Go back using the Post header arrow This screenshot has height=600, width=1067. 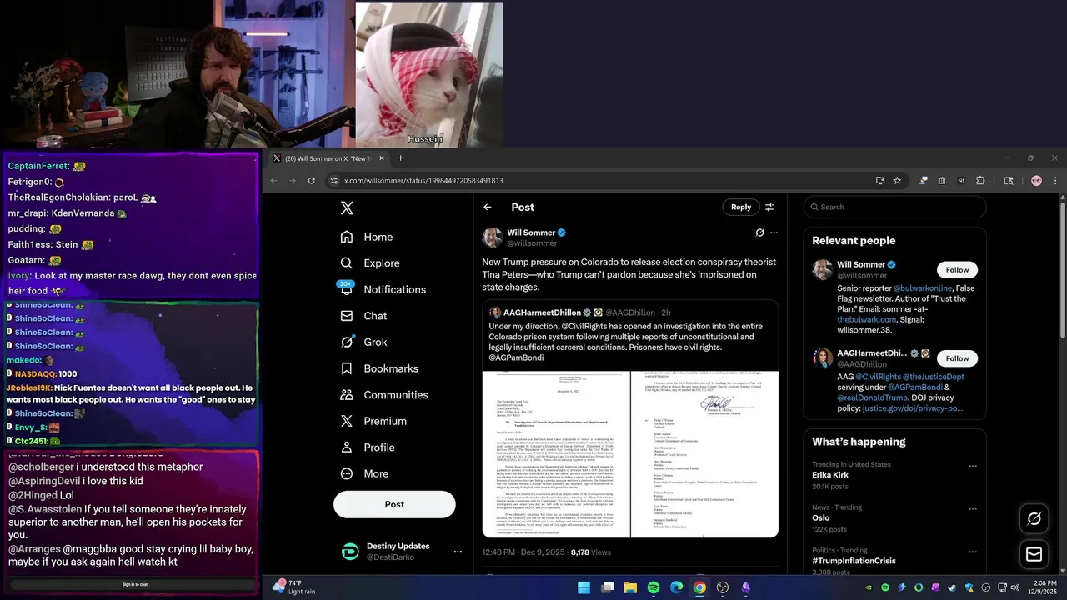pos(488,207)
